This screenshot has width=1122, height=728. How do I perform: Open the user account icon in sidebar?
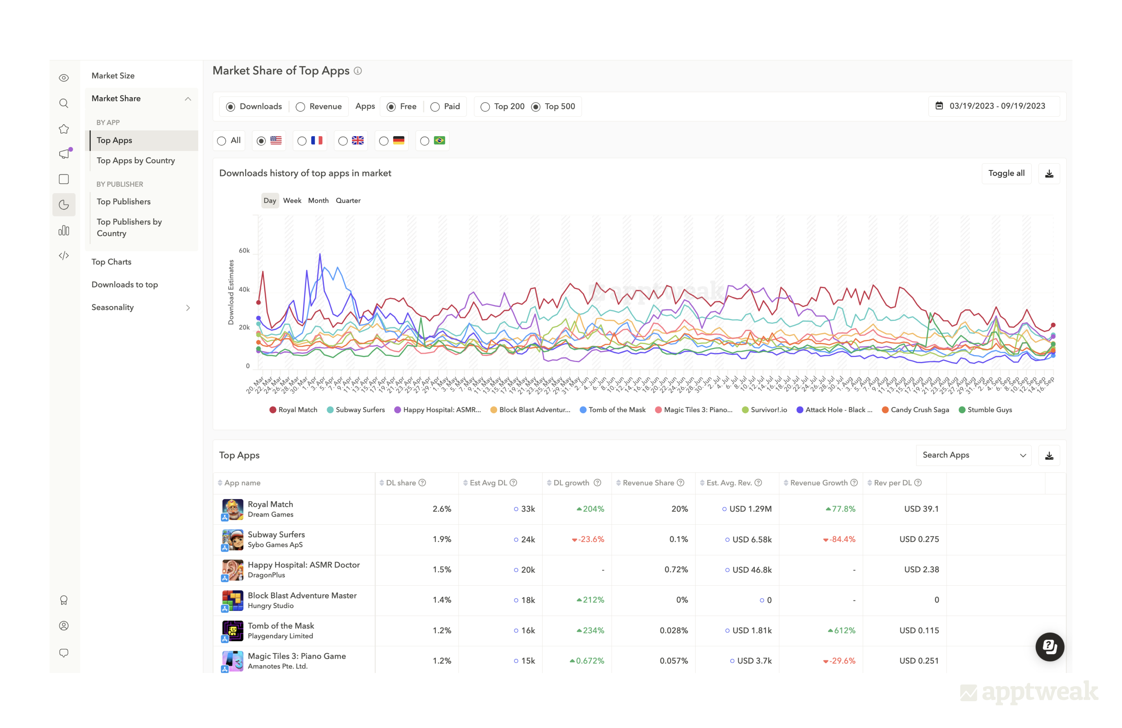(64, 626)
